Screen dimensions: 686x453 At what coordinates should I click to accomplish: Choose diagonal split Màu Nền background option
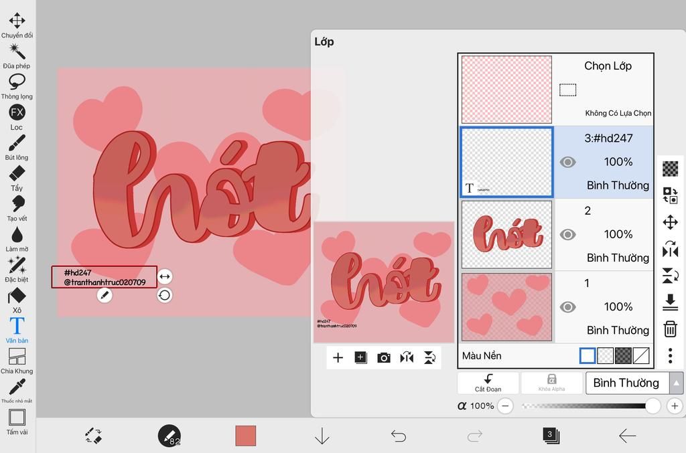pos(641,355)
